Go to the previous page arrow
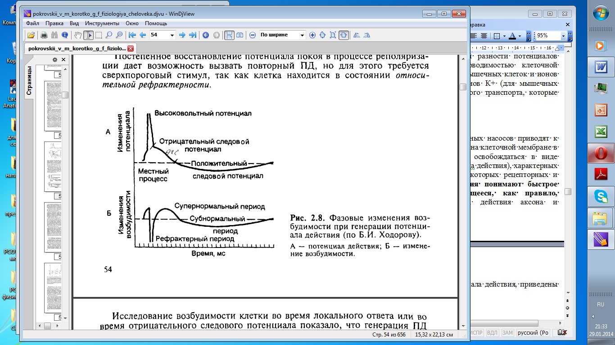The image size is (615, 345). 143,35
